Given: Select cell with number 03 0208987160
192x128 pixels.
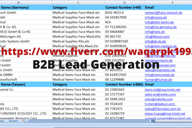Looking at the screenshot, I should (125, 41).
